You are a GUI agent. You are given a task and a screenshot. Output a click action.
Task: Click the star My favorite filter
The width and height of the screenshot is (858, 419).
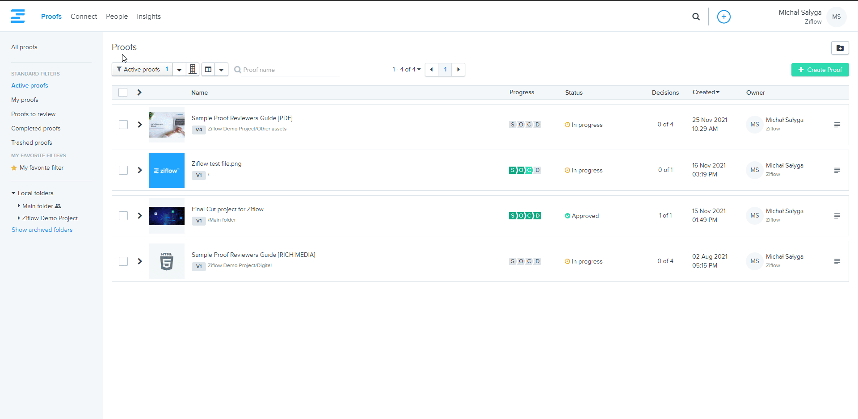41,168
